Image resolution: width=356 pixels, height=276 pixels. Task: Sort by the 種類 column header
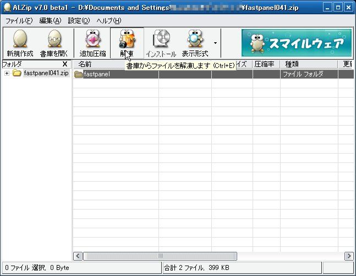click(x=309, y=64)
